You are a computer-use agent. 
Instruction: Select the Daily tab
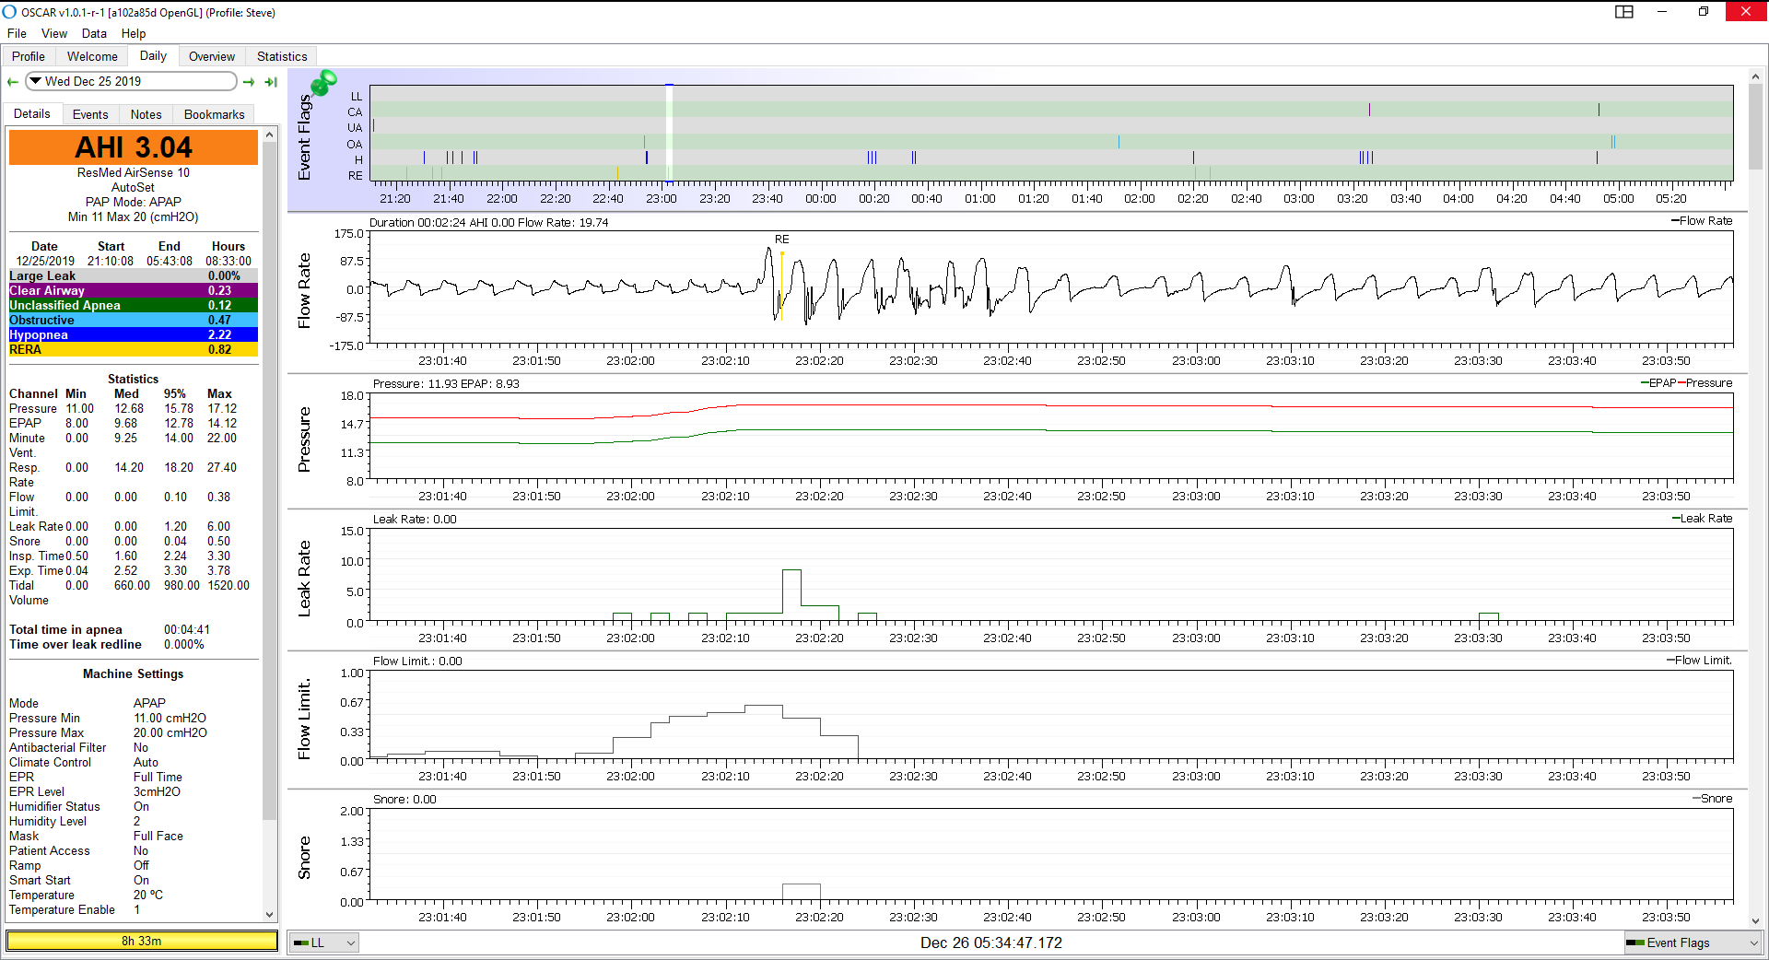(153, 55)
